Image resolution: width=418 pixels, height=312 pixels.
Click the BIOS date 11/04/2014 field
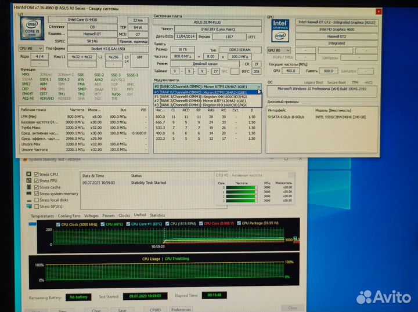pyautogui.click(x=186, y=37)
